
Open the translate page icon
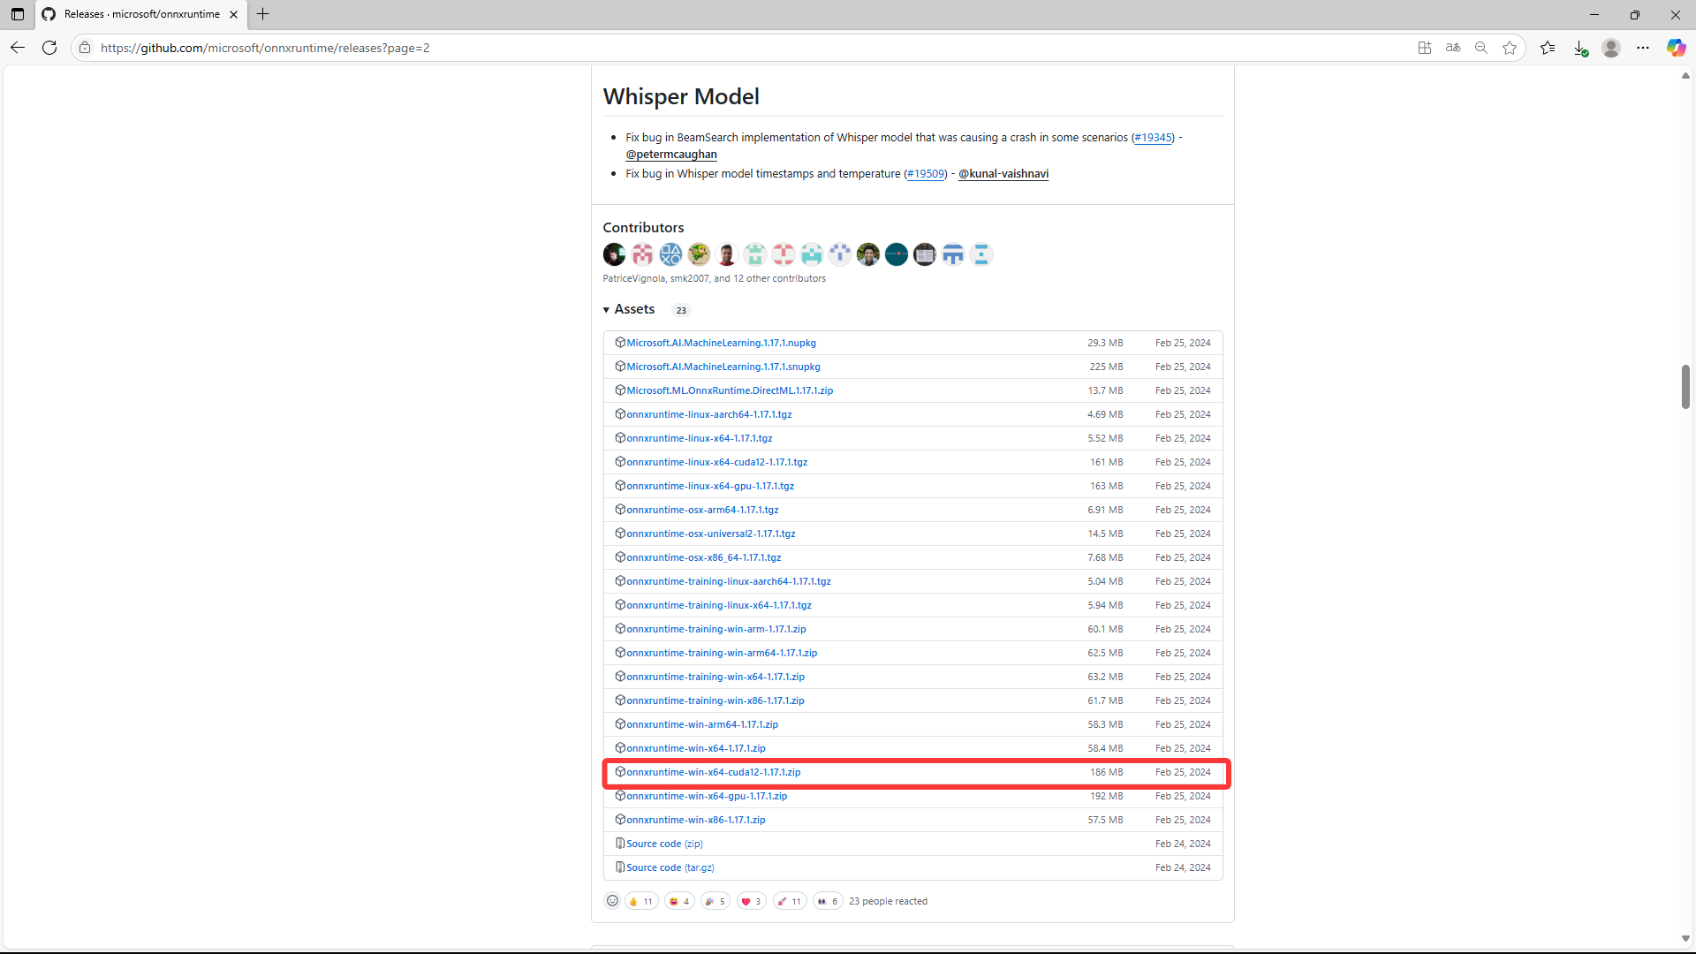click(x=1453, y=48)
